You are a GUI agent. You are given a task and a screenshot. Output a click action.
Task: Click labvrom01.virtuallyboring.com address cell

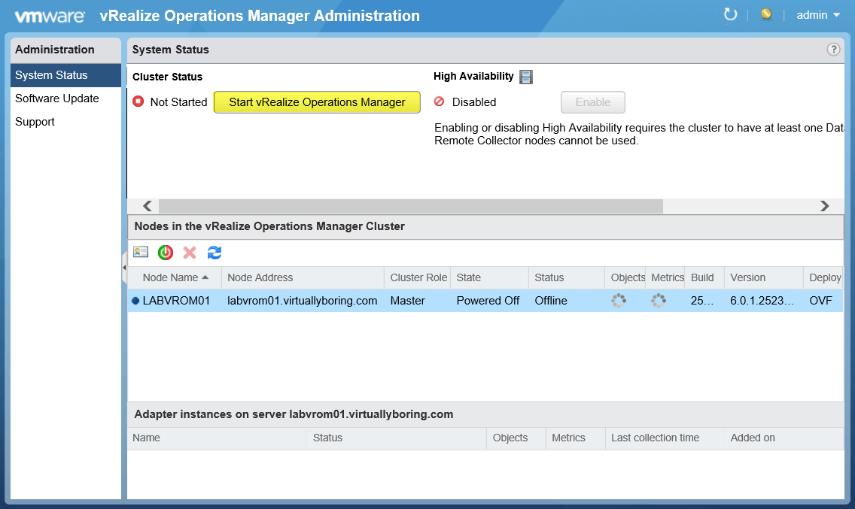point(302,301)
